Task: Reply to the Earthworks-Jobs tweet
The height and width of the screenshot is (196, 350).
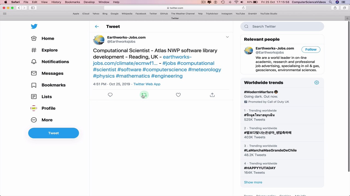Action: (x=110, y=95)
